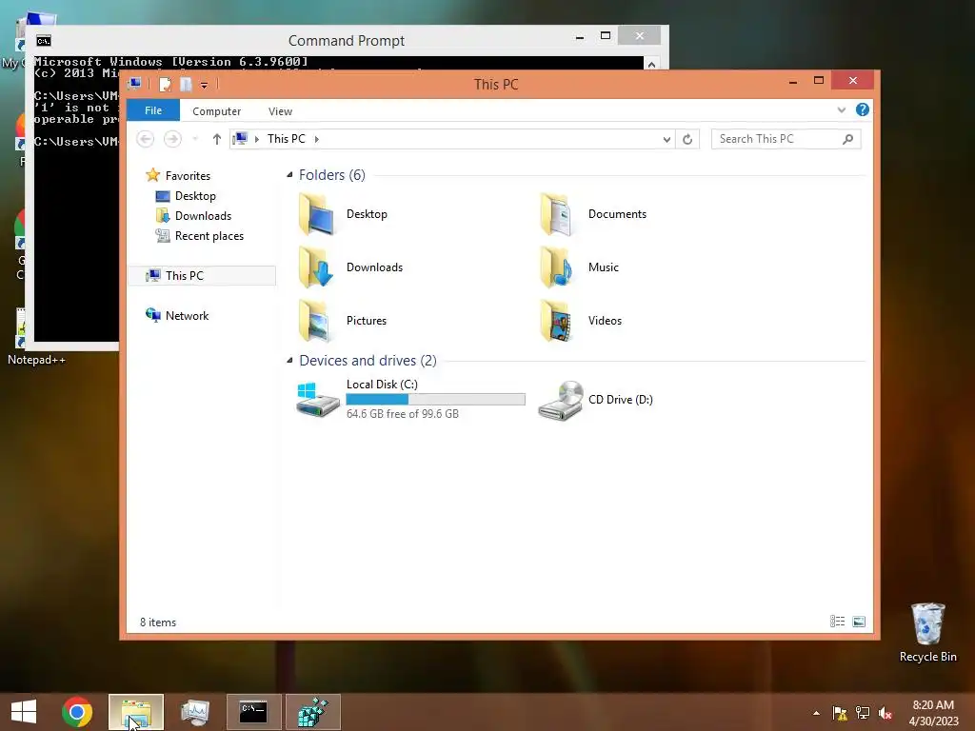The height and width of the screenshot is (731, 975).
Task: Open the system monitor taskbar app
Action: pyautogui.click(x=195, y=712)
